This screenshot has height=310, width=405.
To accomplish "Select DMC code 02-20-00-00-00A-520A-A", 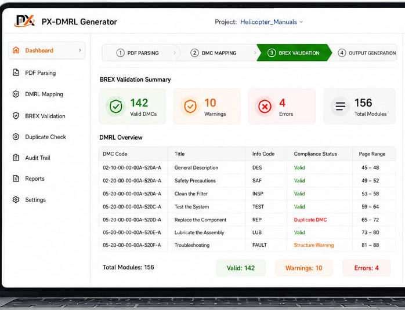I will pos(132,181).
